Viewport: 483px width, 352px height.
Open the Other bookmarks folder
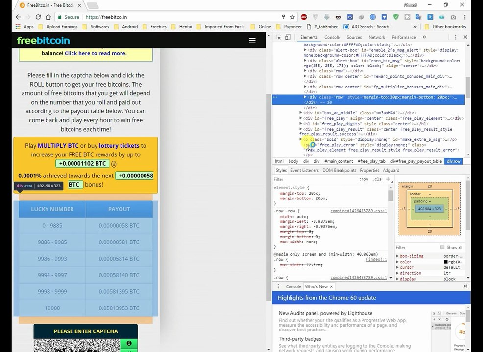445,27
